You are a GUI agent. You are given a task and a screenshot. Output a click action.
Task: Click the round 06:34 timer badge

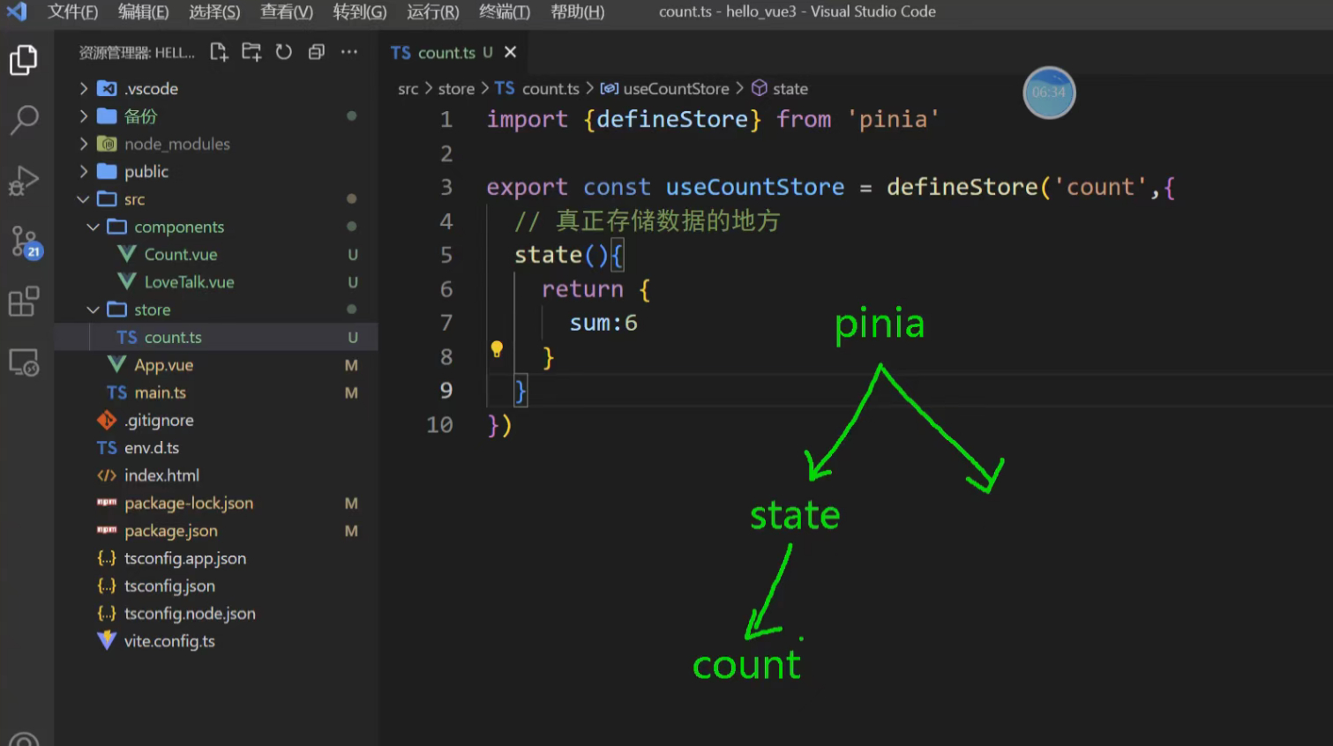click(x=1049, y=92)
